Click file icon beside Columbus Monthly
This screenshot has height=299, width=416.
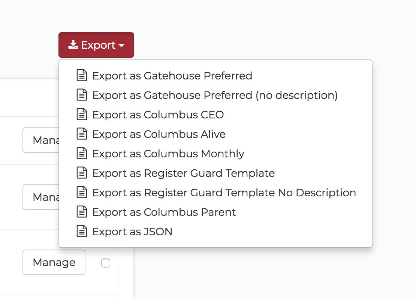tap(82, 153)
